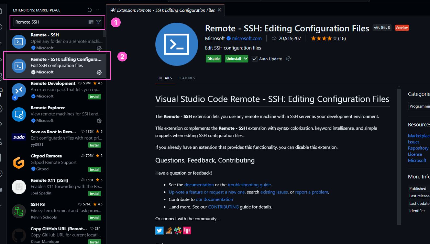
Task: Open the dropdown arrow next to Uninstall
Action: [246, 59]
